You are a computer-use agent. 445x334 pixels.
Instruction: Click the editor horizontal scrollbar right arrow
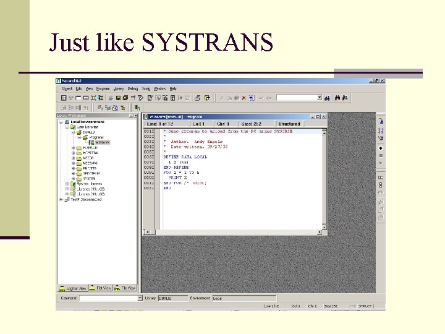[x=320, y=232]
